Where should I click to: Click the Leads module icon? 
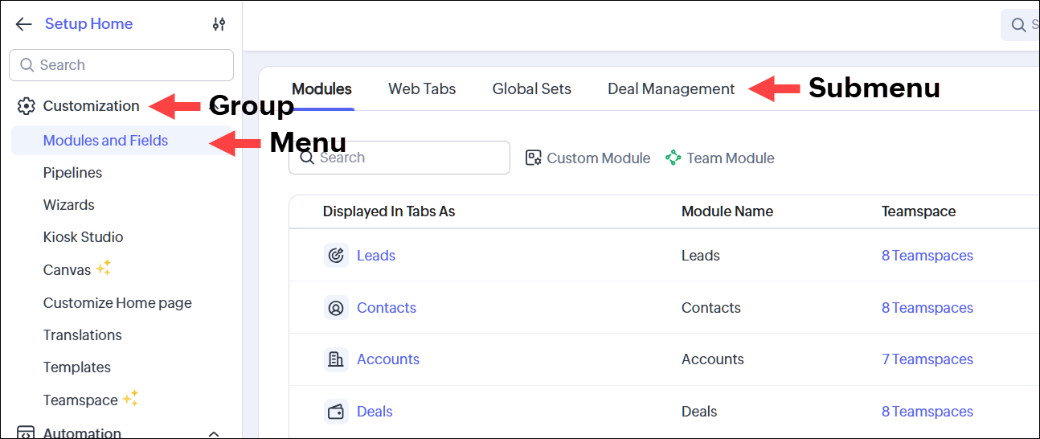click(x=336, y=256)
